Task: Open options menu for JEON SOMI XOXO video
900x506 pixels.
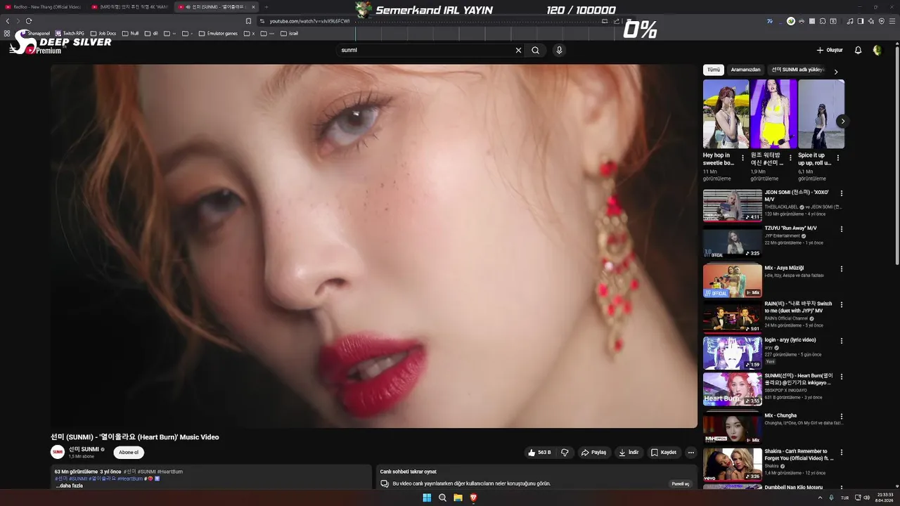Action: click(x=841, y=193)
